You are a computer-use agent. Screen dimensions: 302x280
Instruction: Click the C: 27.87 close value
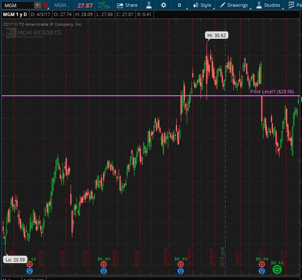pos(125,14)
